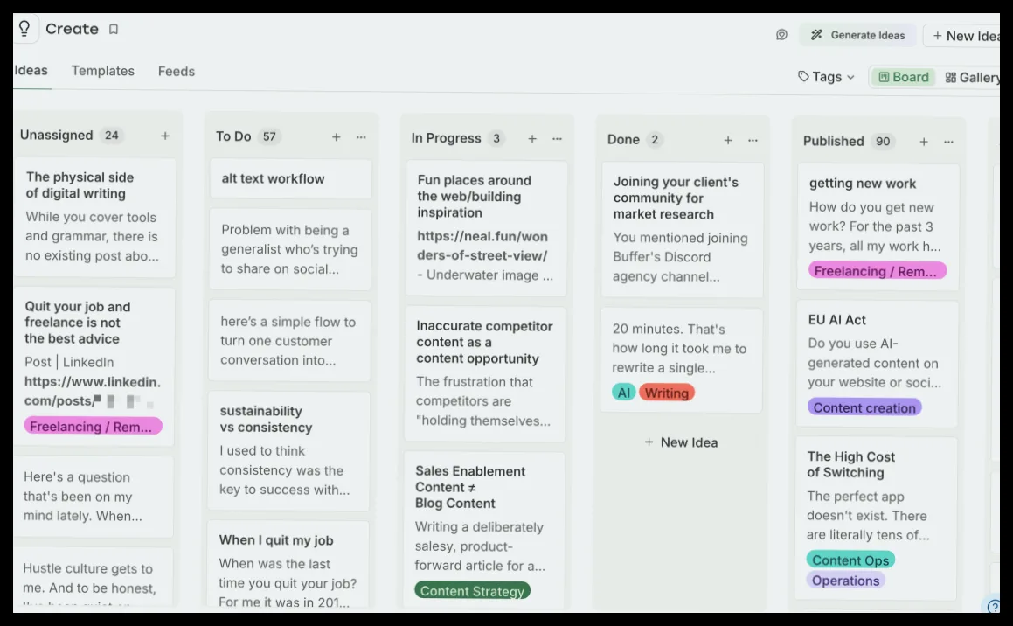Image resolution: width=1013 pixels, height=626 pixels.
Task: Open the Templates tab
Action: [x=103, y=71]
